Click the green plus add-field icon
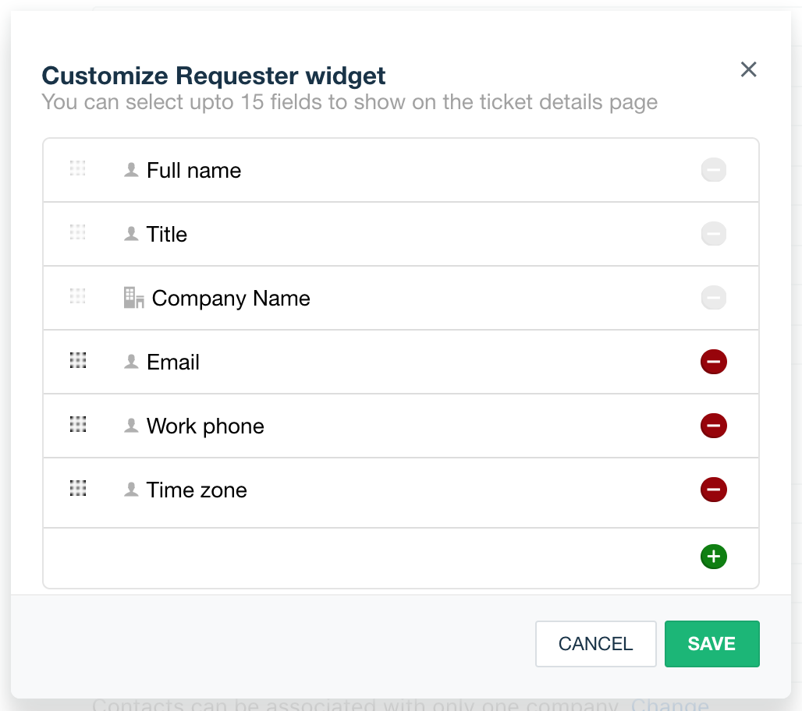Viewport: 802px width, 711px height. [713, 557]
